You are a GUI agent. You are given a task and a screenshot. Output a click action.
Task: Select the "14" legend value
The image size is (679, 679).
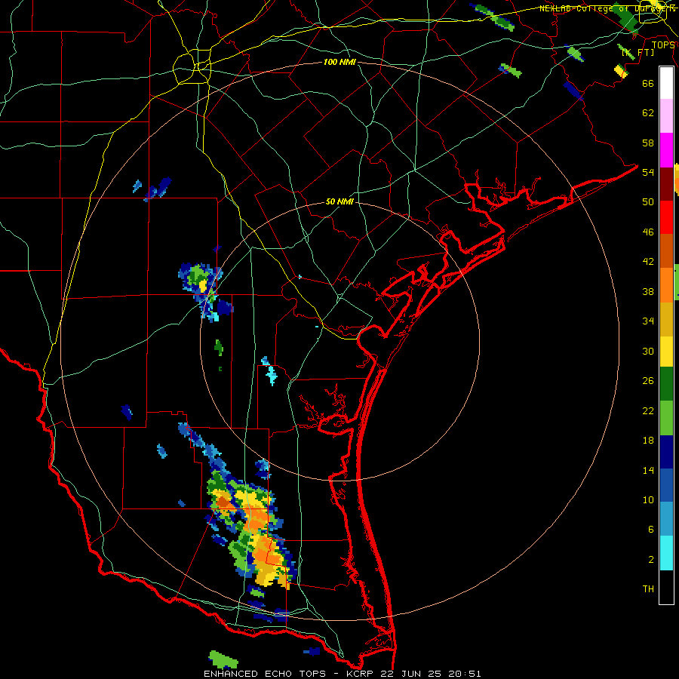[648, 471]
